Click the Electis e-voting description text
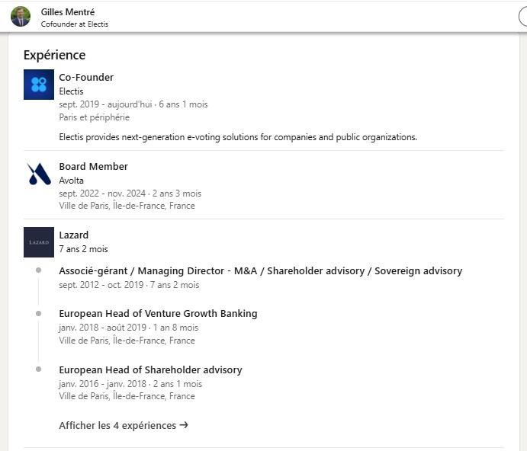Viewport: 527px width, 451px height. pyautogui.click(x=238, y=137)
